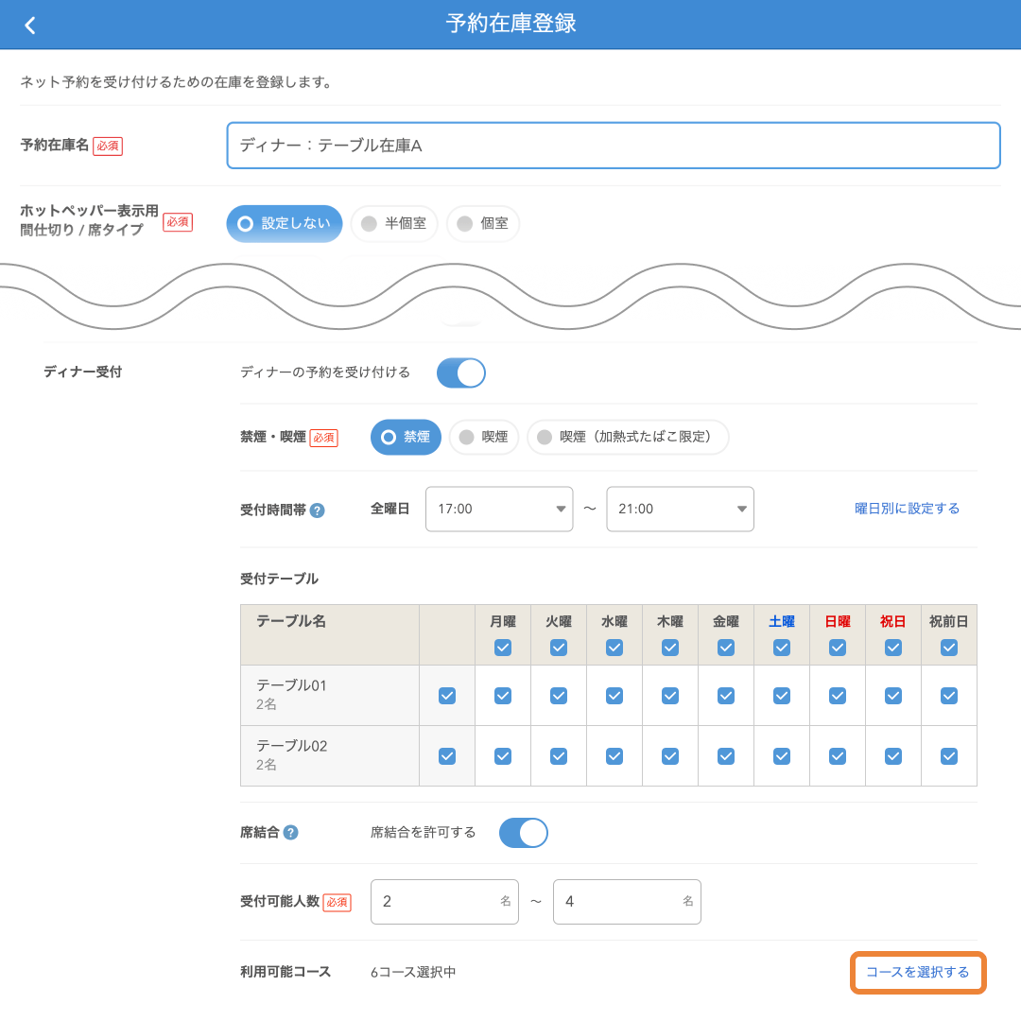Select the 喫煙 option
Screen dimensions: 1021x1021
point(484,437)
